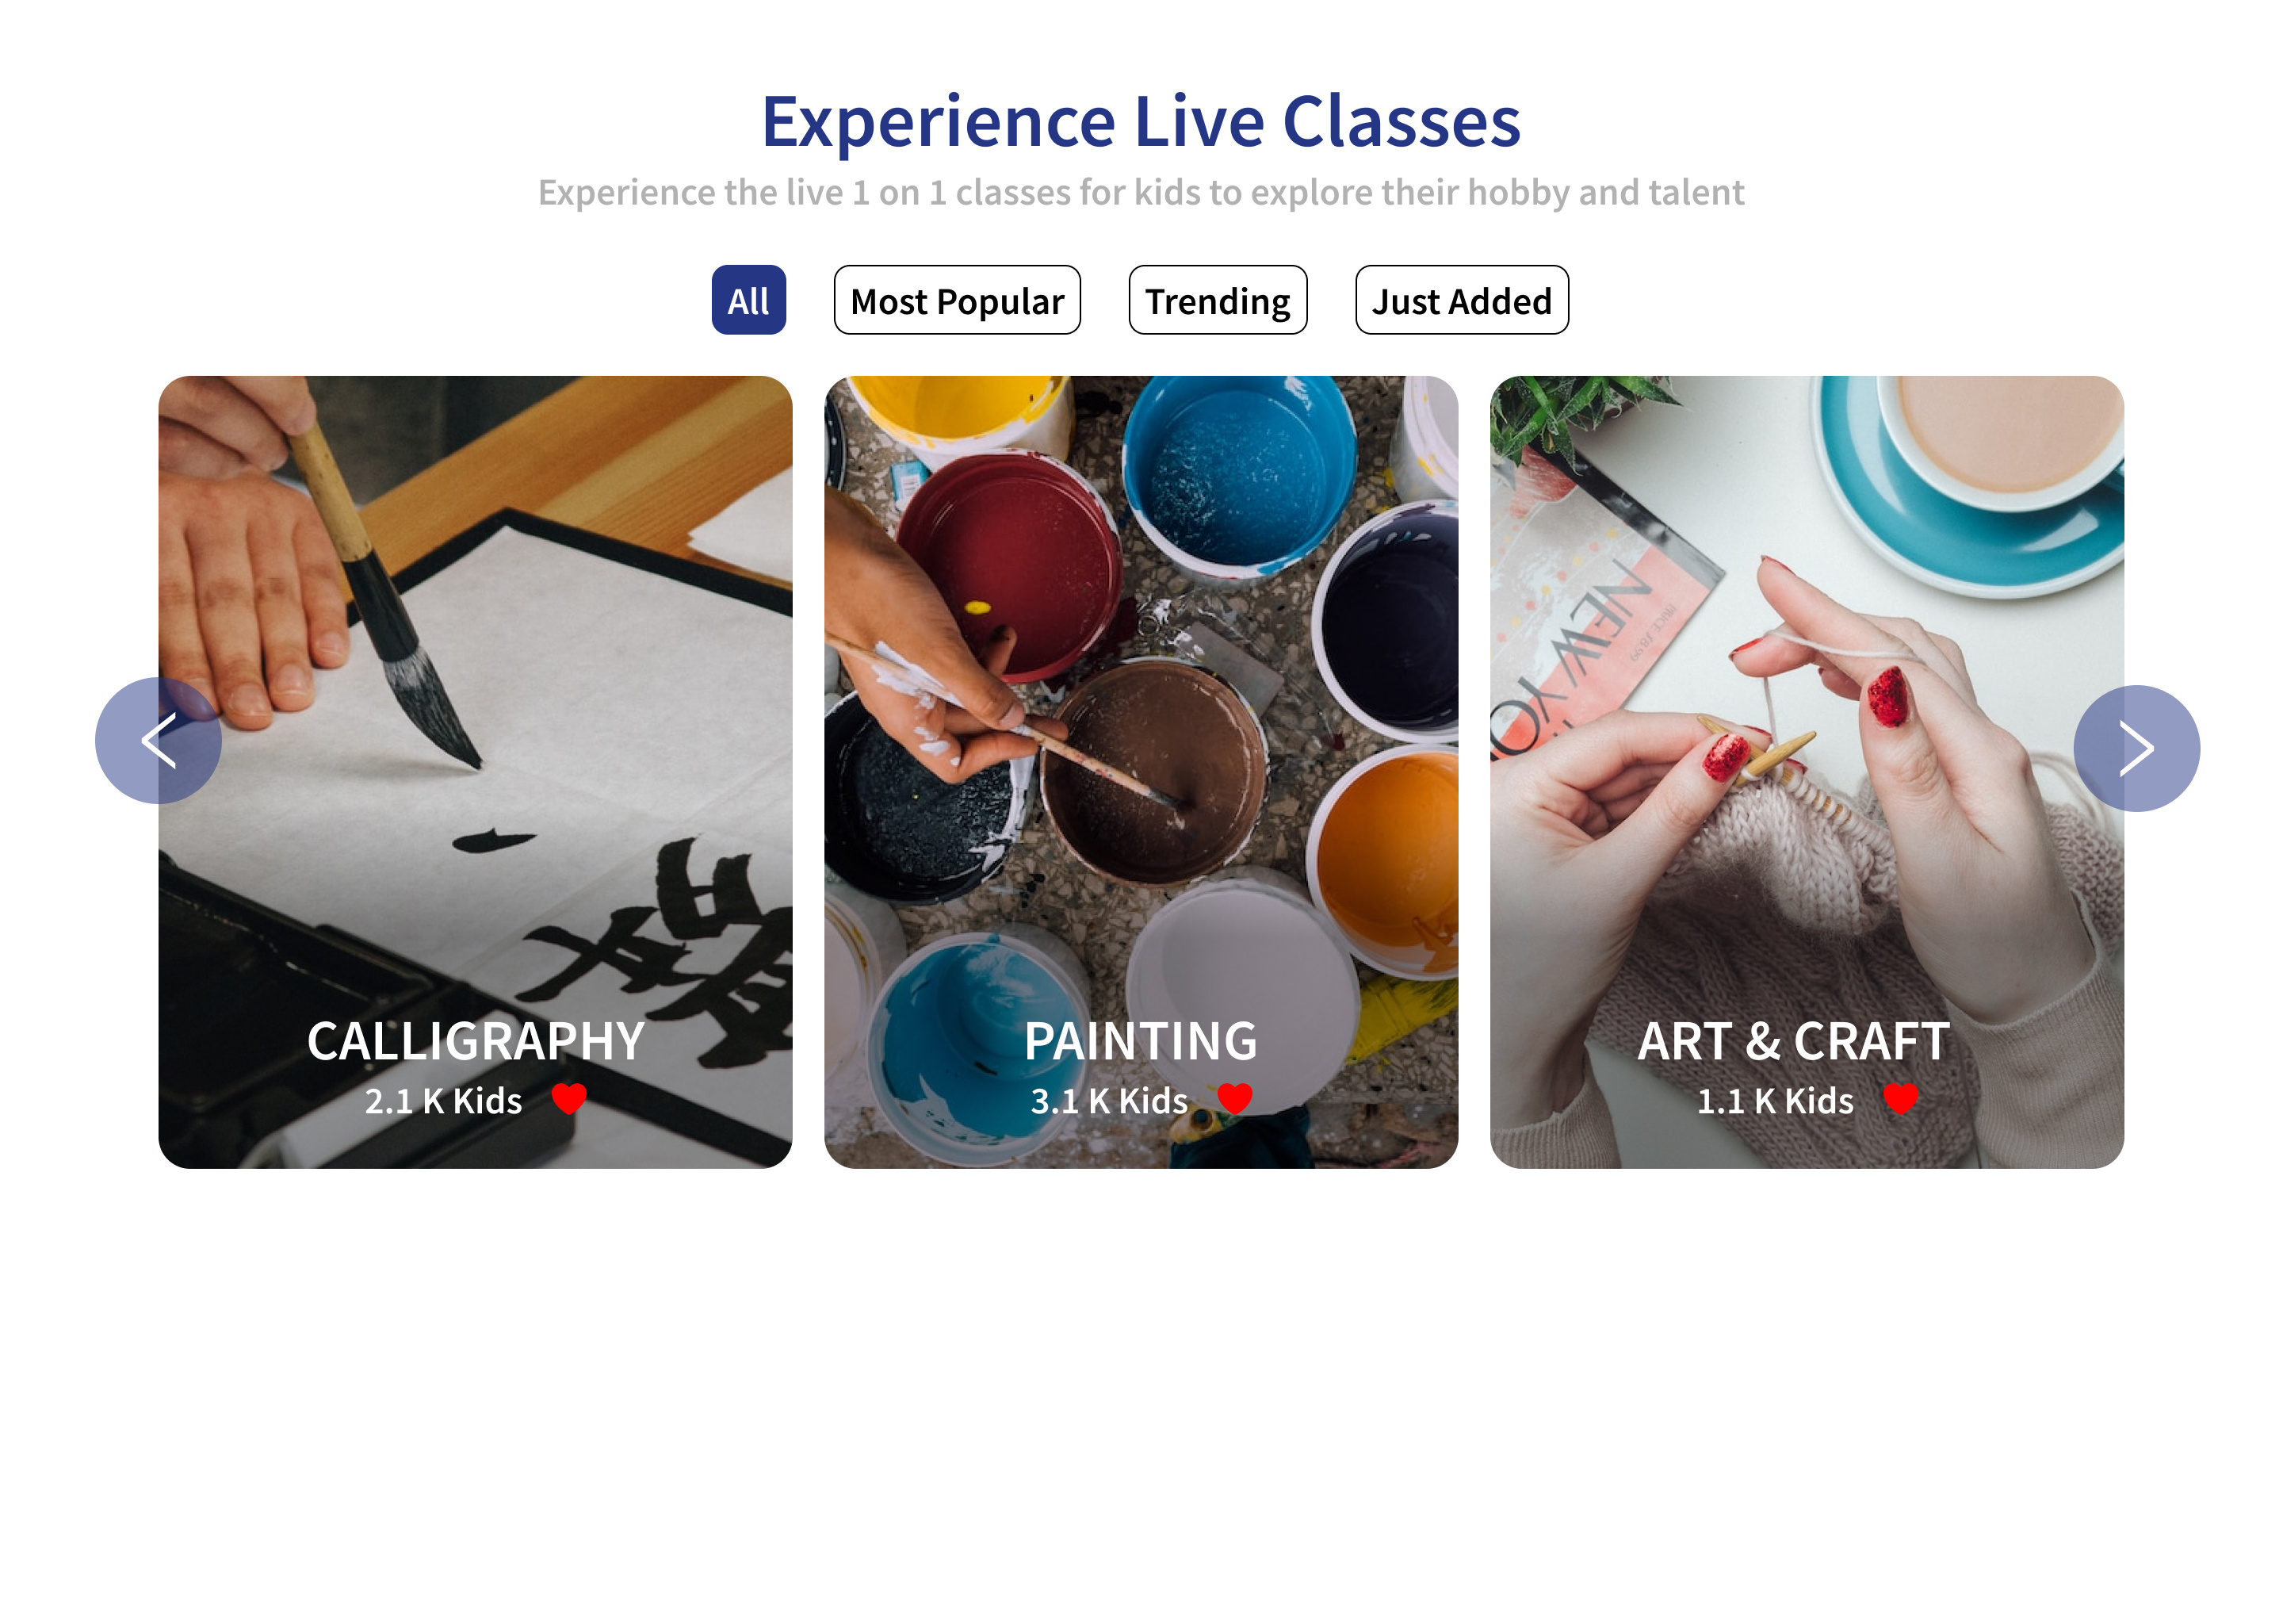Select the Trending filter
The image size is (2283, 1624).
click(x=1217, y=300)
